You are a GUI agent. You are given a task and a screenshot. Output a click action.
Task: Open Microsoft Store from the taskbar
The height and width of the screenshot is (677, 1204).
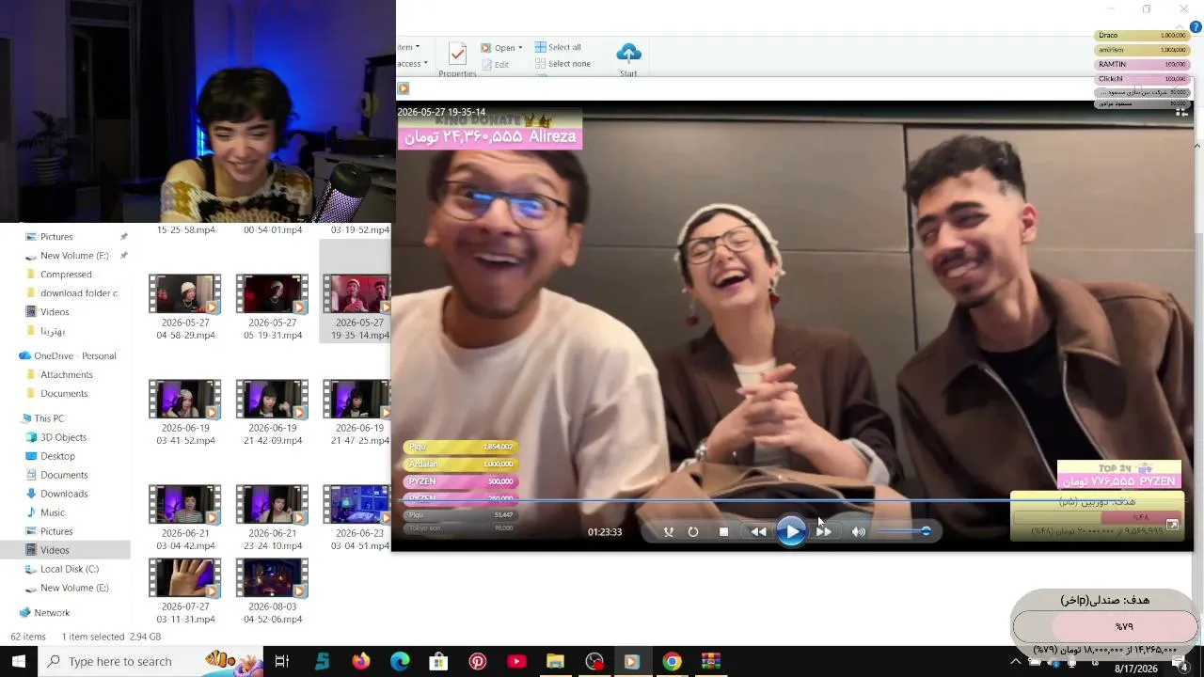(x=438, y=662)
